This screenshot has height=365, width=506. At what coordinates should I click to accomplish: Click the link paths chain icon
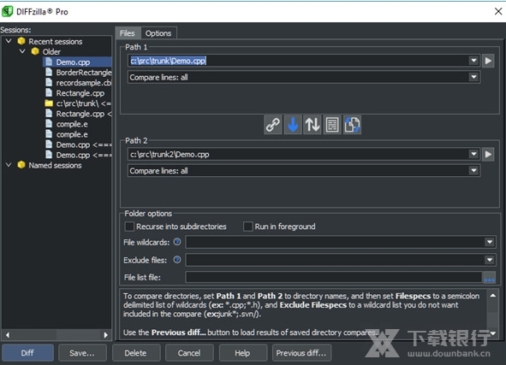(x=272, y=125)
